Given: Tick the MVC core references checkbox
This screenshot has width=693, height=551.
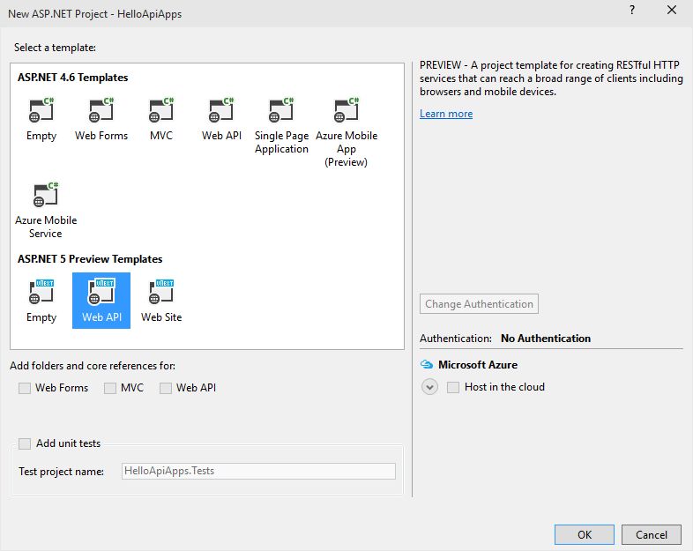Looking at the screenshot, I should [110, 388].
